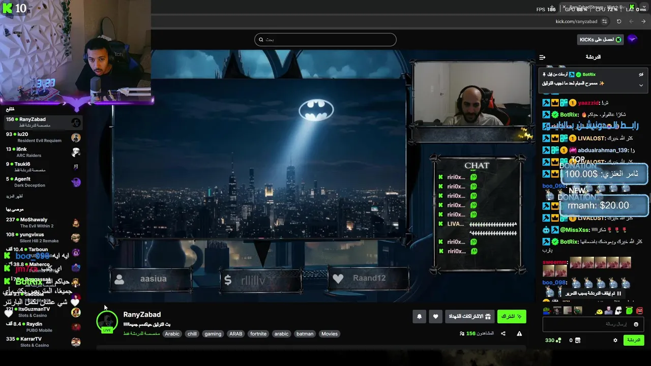Toggle notification bell for RanyZabad
Screen dimensions: 651x366
419,317
